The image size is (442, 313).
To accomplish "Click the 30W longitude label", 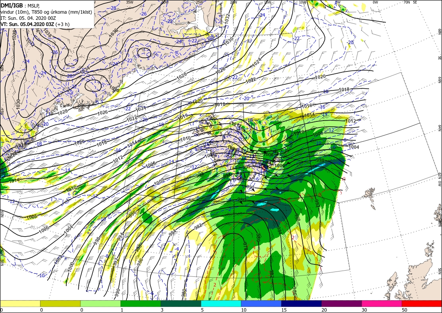I will click(164, 2).
